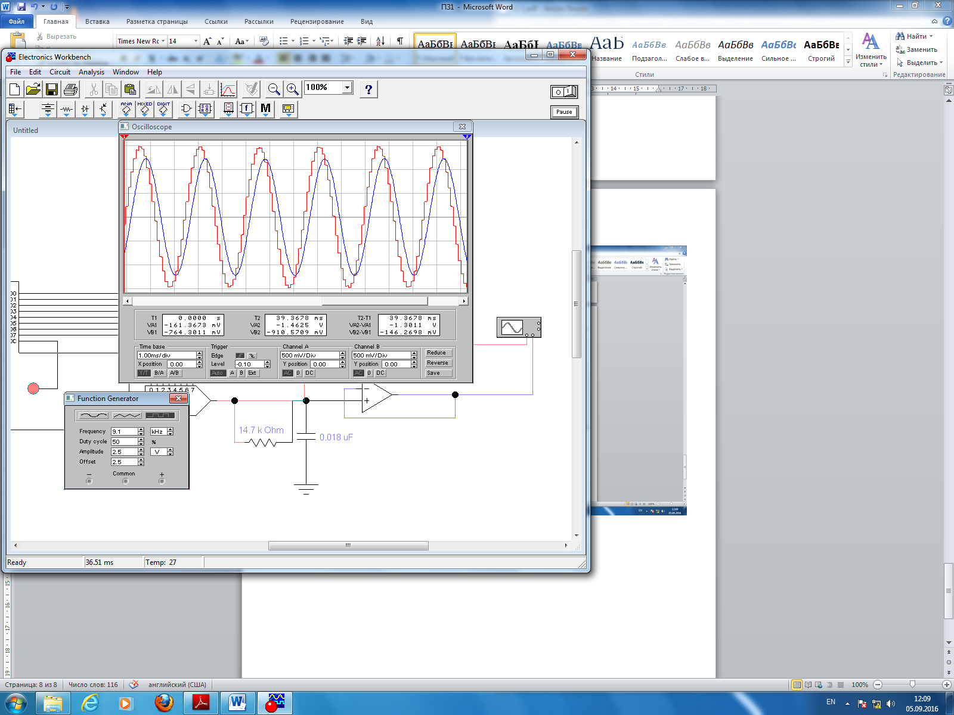Image resolution: width=954 pixels, height=715 pixels.
Task: Click the oscilloscope Save button
Action: 438,373
